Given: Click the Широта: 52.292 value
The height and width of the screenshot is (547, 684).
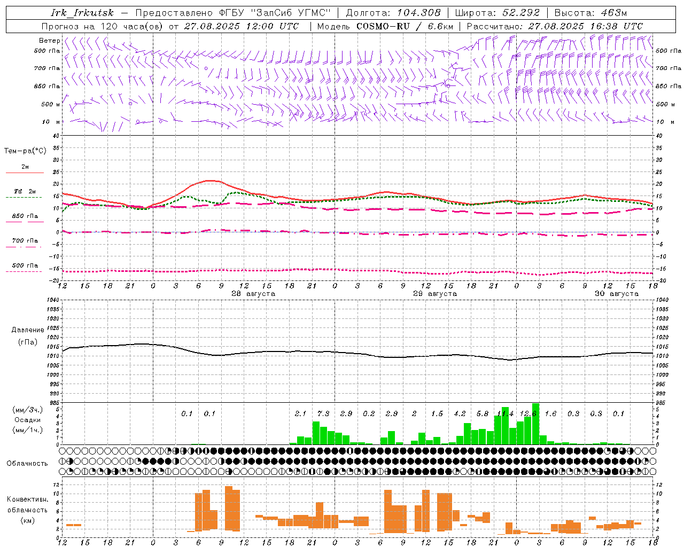Looking at the screenshot, I should point(498,13).
